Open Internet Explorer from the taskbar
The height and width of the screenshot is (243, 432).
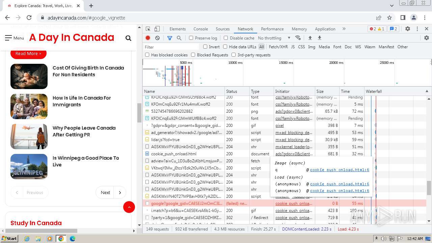27,239
